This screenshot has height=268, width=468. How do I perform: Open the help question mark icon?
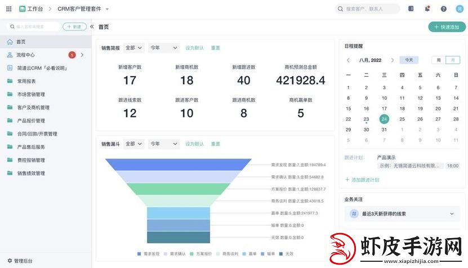coord(444,9)
